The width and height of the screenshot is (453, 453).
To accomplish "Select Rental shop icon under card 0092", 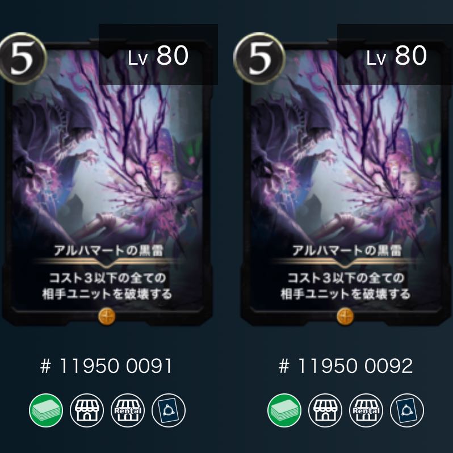I will point(366,410).
